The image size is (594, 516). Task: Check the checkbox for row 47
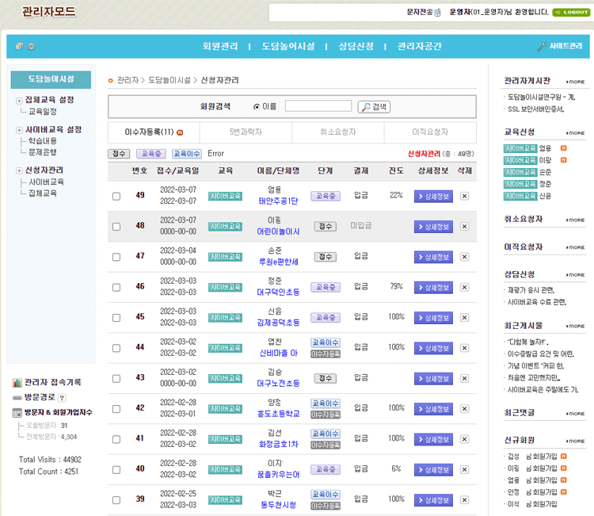(116, 257)
